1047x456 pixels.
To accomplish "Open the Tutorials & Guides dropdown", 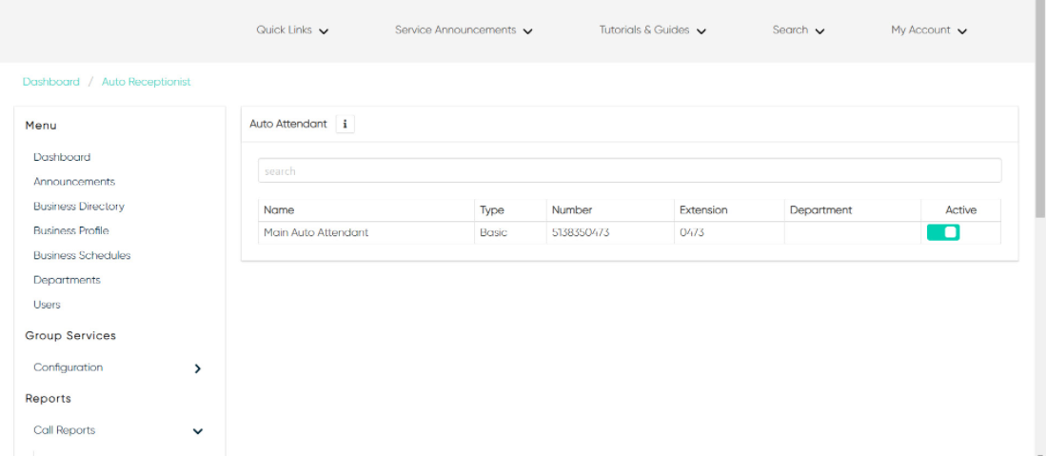I will (652, 30).
